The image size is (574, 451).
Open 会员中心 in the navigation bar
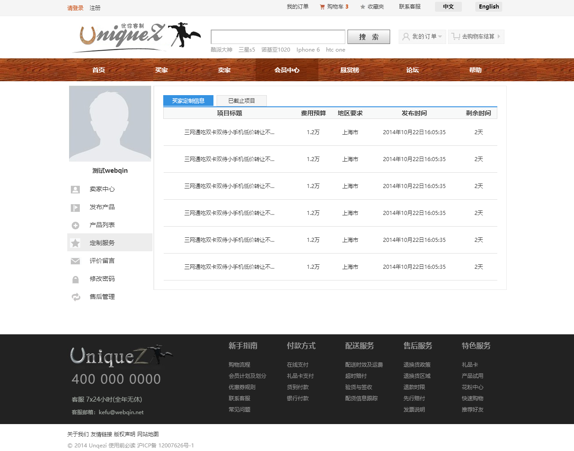click(287, 70)
